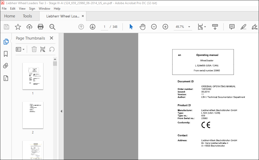Select the Liebherr Wheel Loa... document tab
The height and width of the screenshot is (160, 259).
[x=63, y=16]
